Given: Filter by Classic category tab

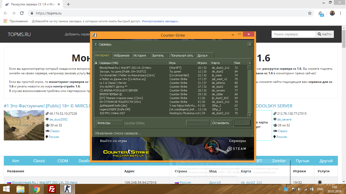Looking at the screenshot, I should point(39,161).
